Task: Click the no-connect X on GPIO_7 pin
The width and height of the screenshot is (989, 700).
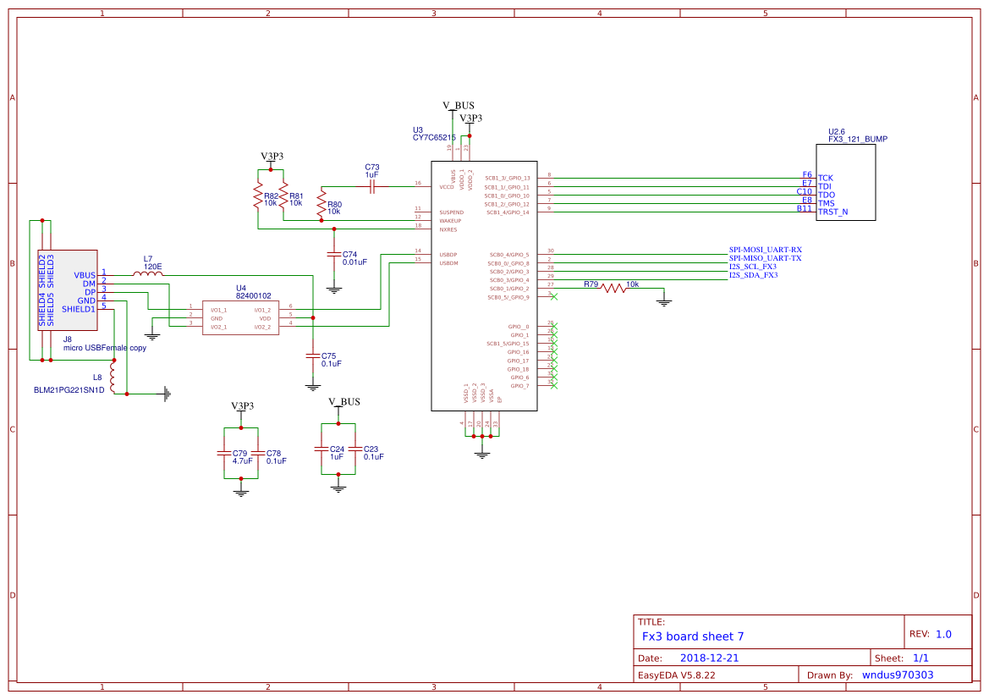Action: tap(554, 386)
